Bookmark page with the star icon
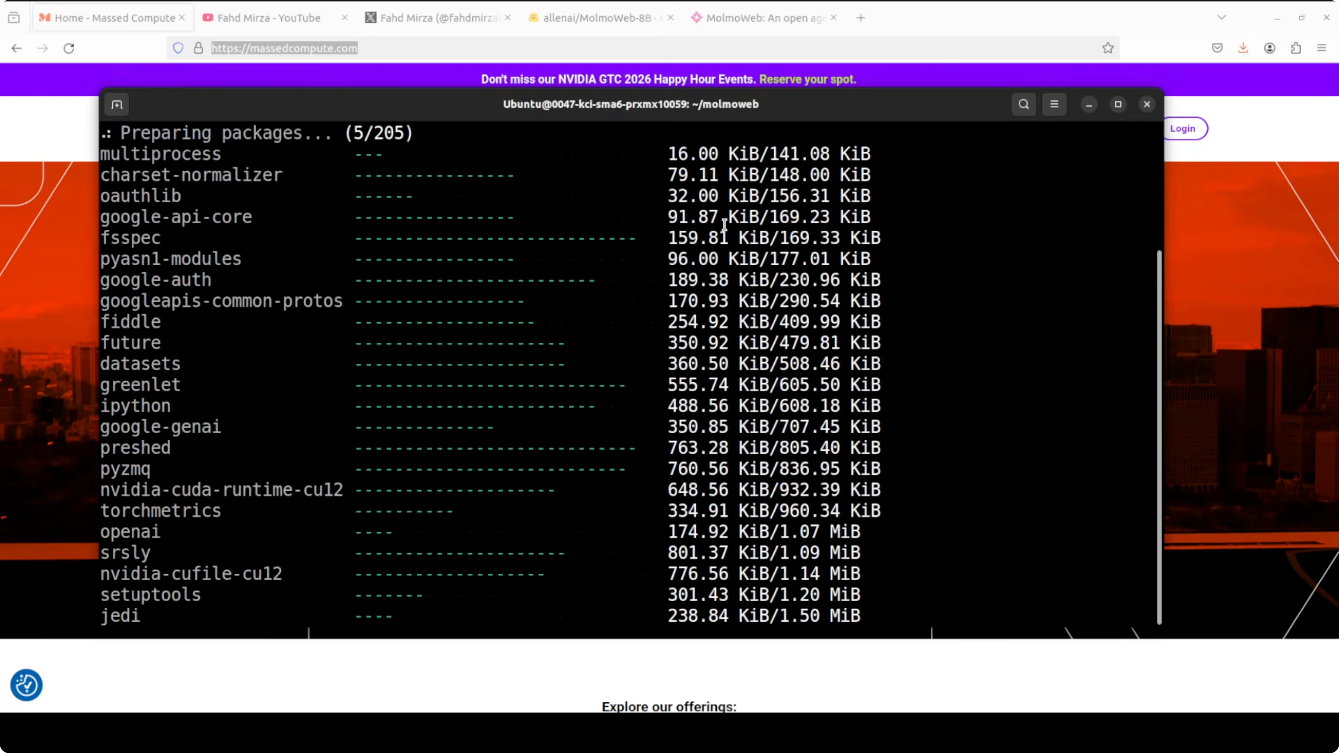This screenshot has width=1339, height=753. [x=1108, y=48]
